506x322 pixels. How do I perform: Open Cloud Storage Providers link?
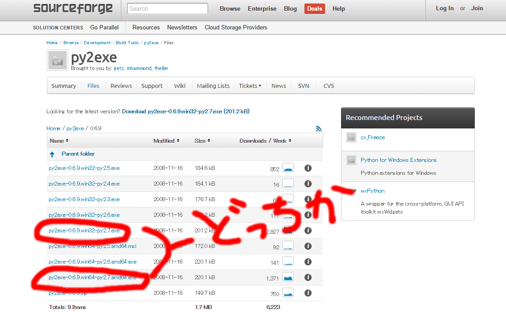point(236,28)
